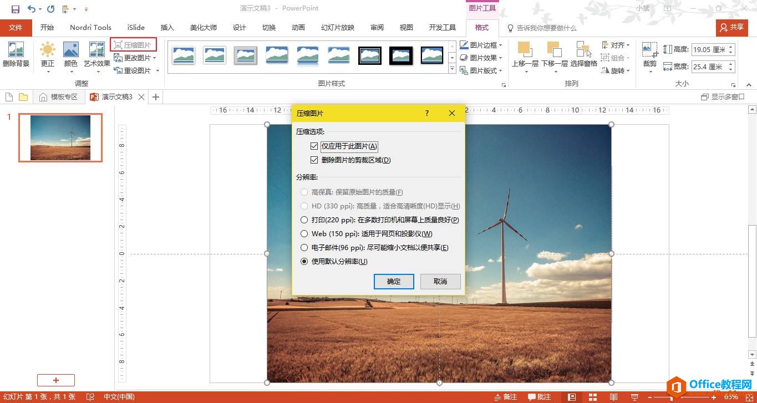Uncheck 删除图片的剪裁区域 option
757x403 pixels.
point(315,161)
